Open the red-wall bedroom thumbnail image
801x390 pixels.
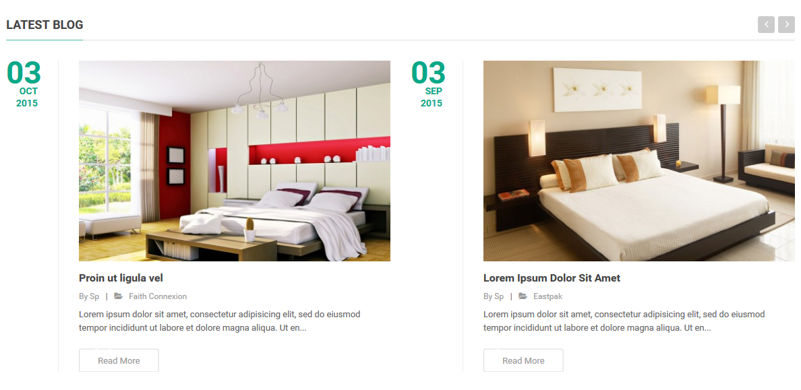click(235, 161)
